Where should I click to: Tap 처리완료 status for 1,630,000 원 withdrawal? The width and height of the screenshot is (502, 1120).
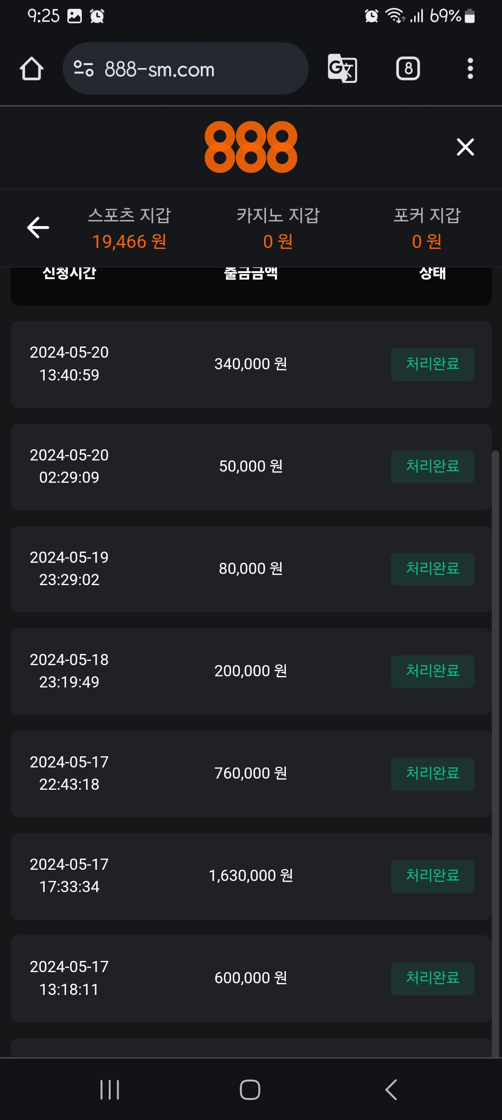coord(432,876)
